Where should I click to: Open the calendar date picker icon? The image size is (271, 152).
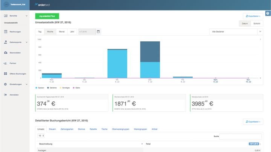(x=98, y=32)
